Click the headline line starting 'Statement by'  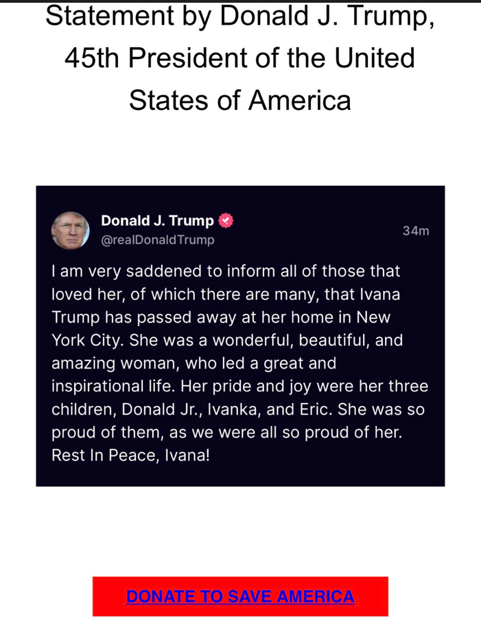coord(240,16)
